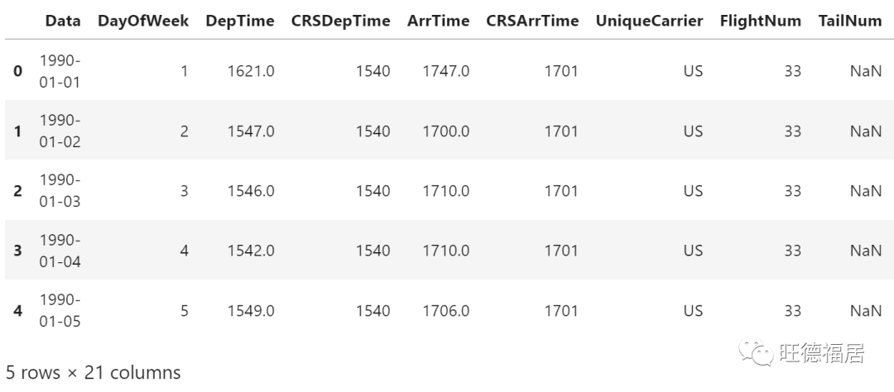Click the '5 rows × 21 columns' summary text
Viewport: 894px width, 392px height.
click(93, 373)
